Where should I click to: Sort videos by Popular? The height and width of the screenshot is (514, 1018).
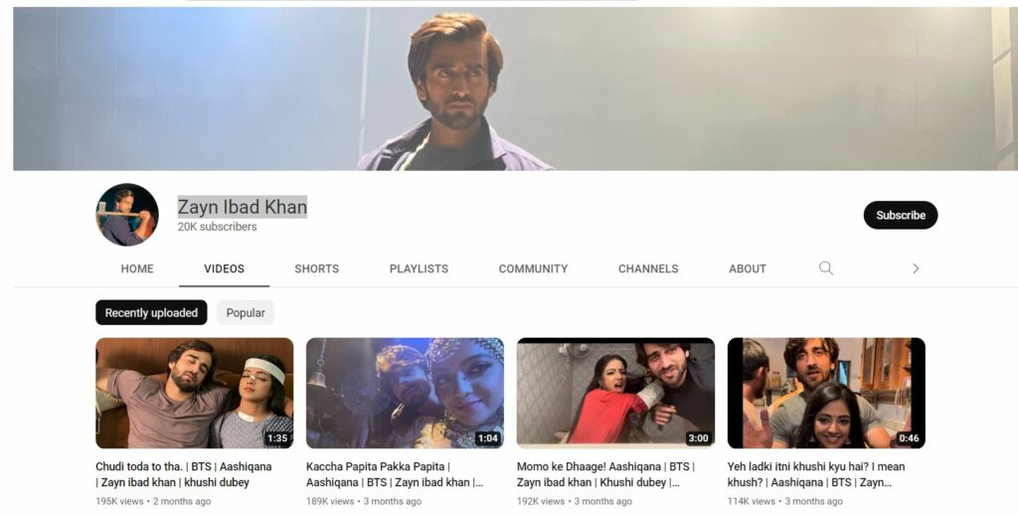246,312
